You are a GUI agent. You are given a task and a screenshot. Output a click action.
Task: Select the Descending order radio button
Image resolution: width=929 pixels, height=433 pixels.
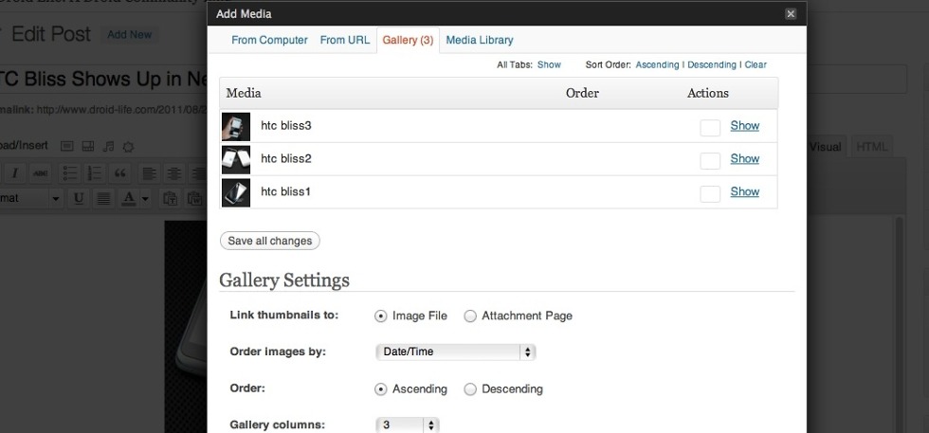470,389
